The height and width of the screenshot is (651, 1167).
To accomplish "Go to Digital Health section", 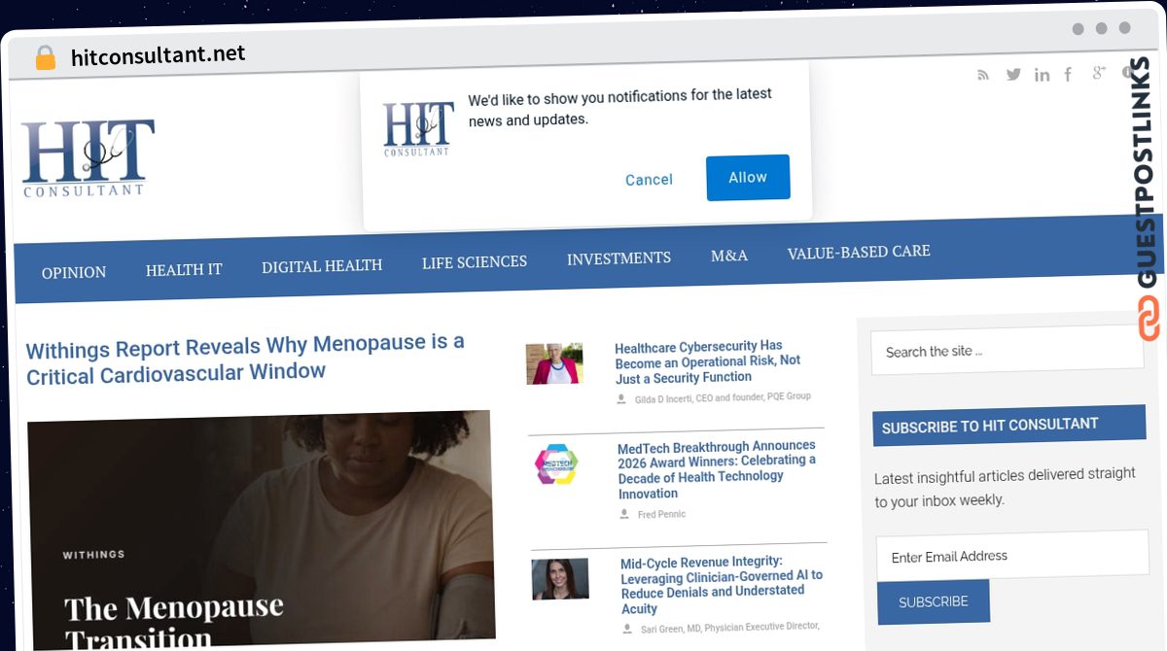I will click(322, 265).
